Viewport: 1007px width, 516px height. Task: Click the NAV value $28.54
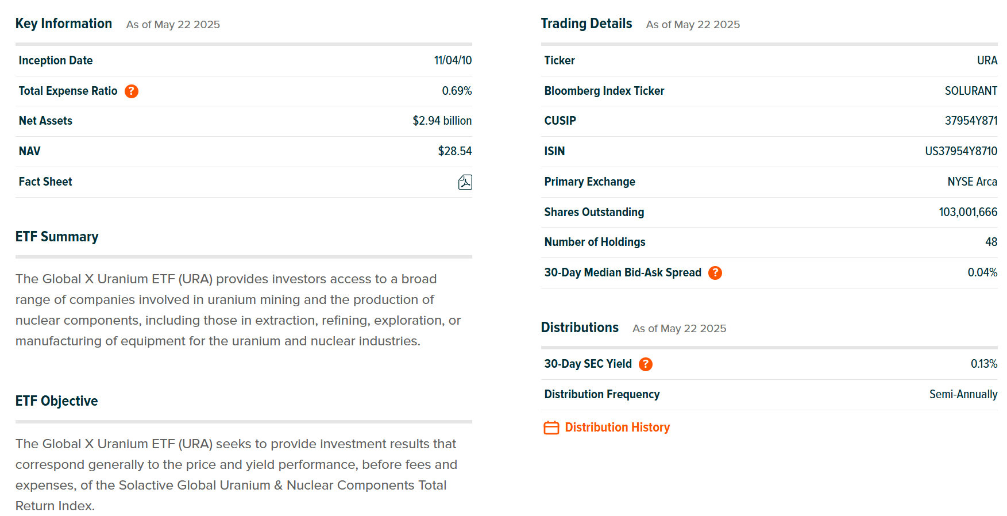[454, 151]
